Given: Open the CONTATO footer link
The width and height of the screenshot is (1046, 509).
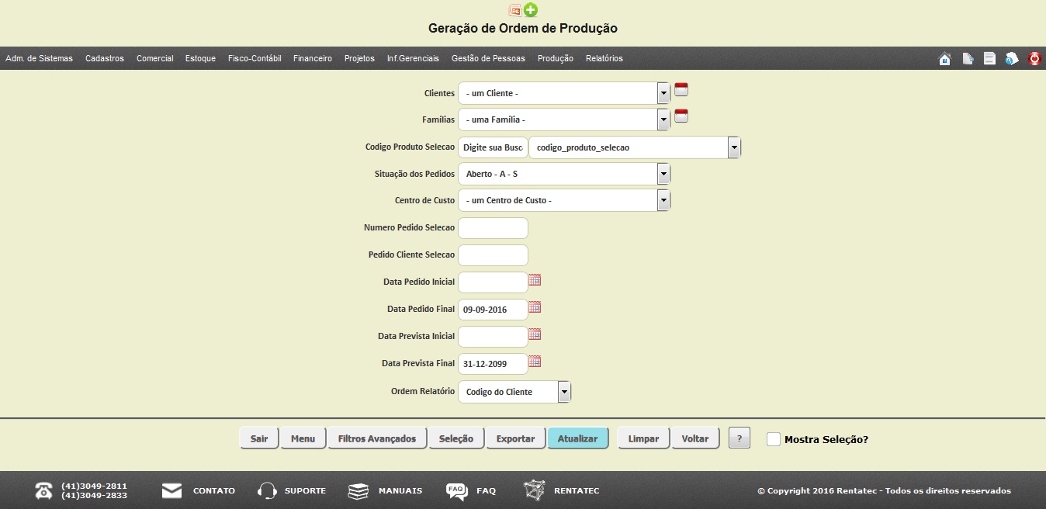Looking at the screenshot, I should pyautogui.click(x=214, y=490).
